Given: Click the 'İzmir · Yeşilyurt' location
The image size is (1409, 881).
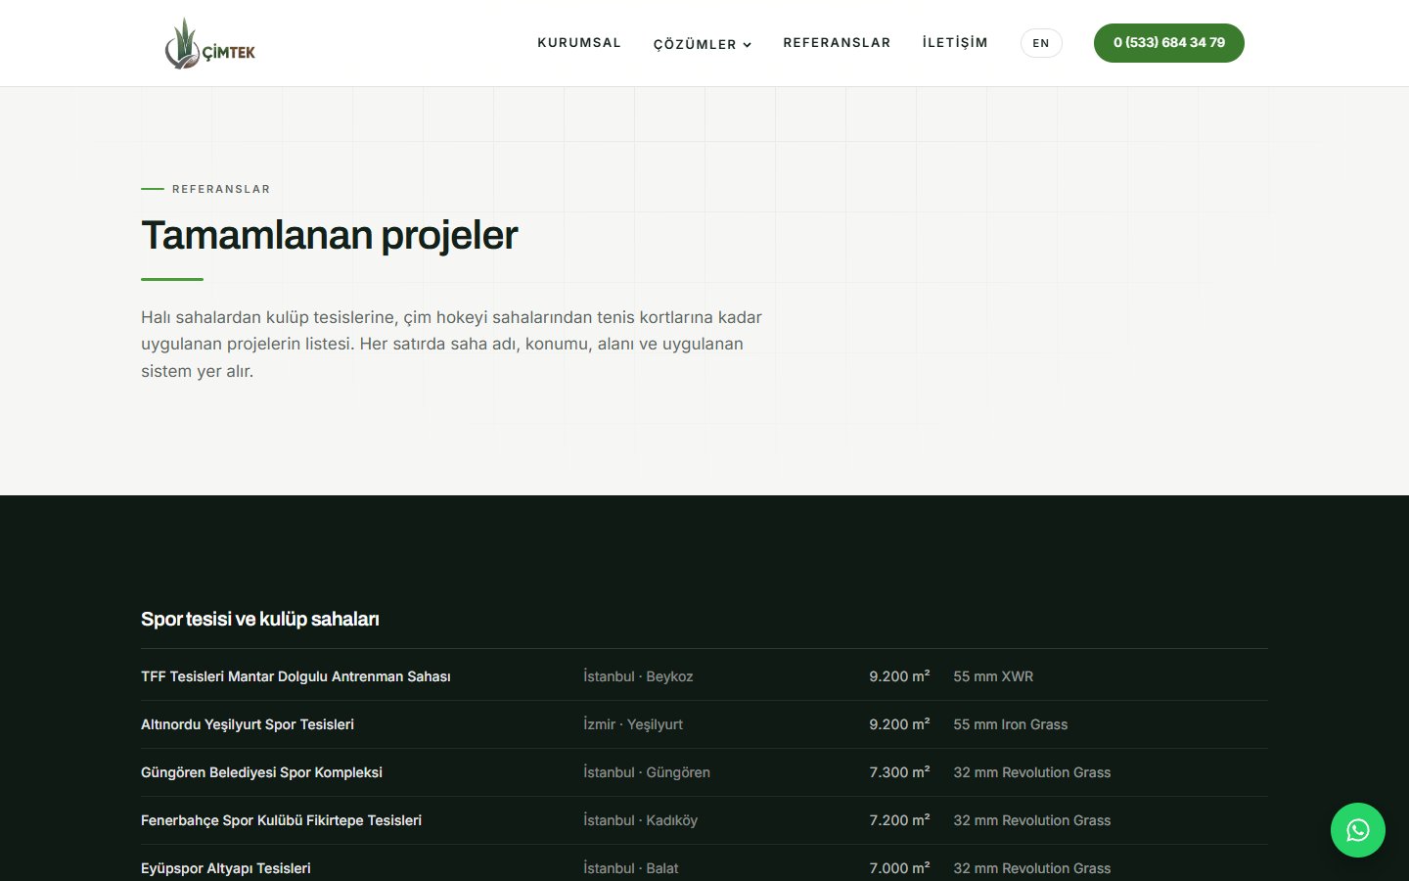Looking at the screenshot, I should pyautogui.click(x=633, y=724).
